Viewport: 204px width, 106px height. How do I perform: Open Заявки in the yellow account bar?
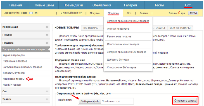144,13
